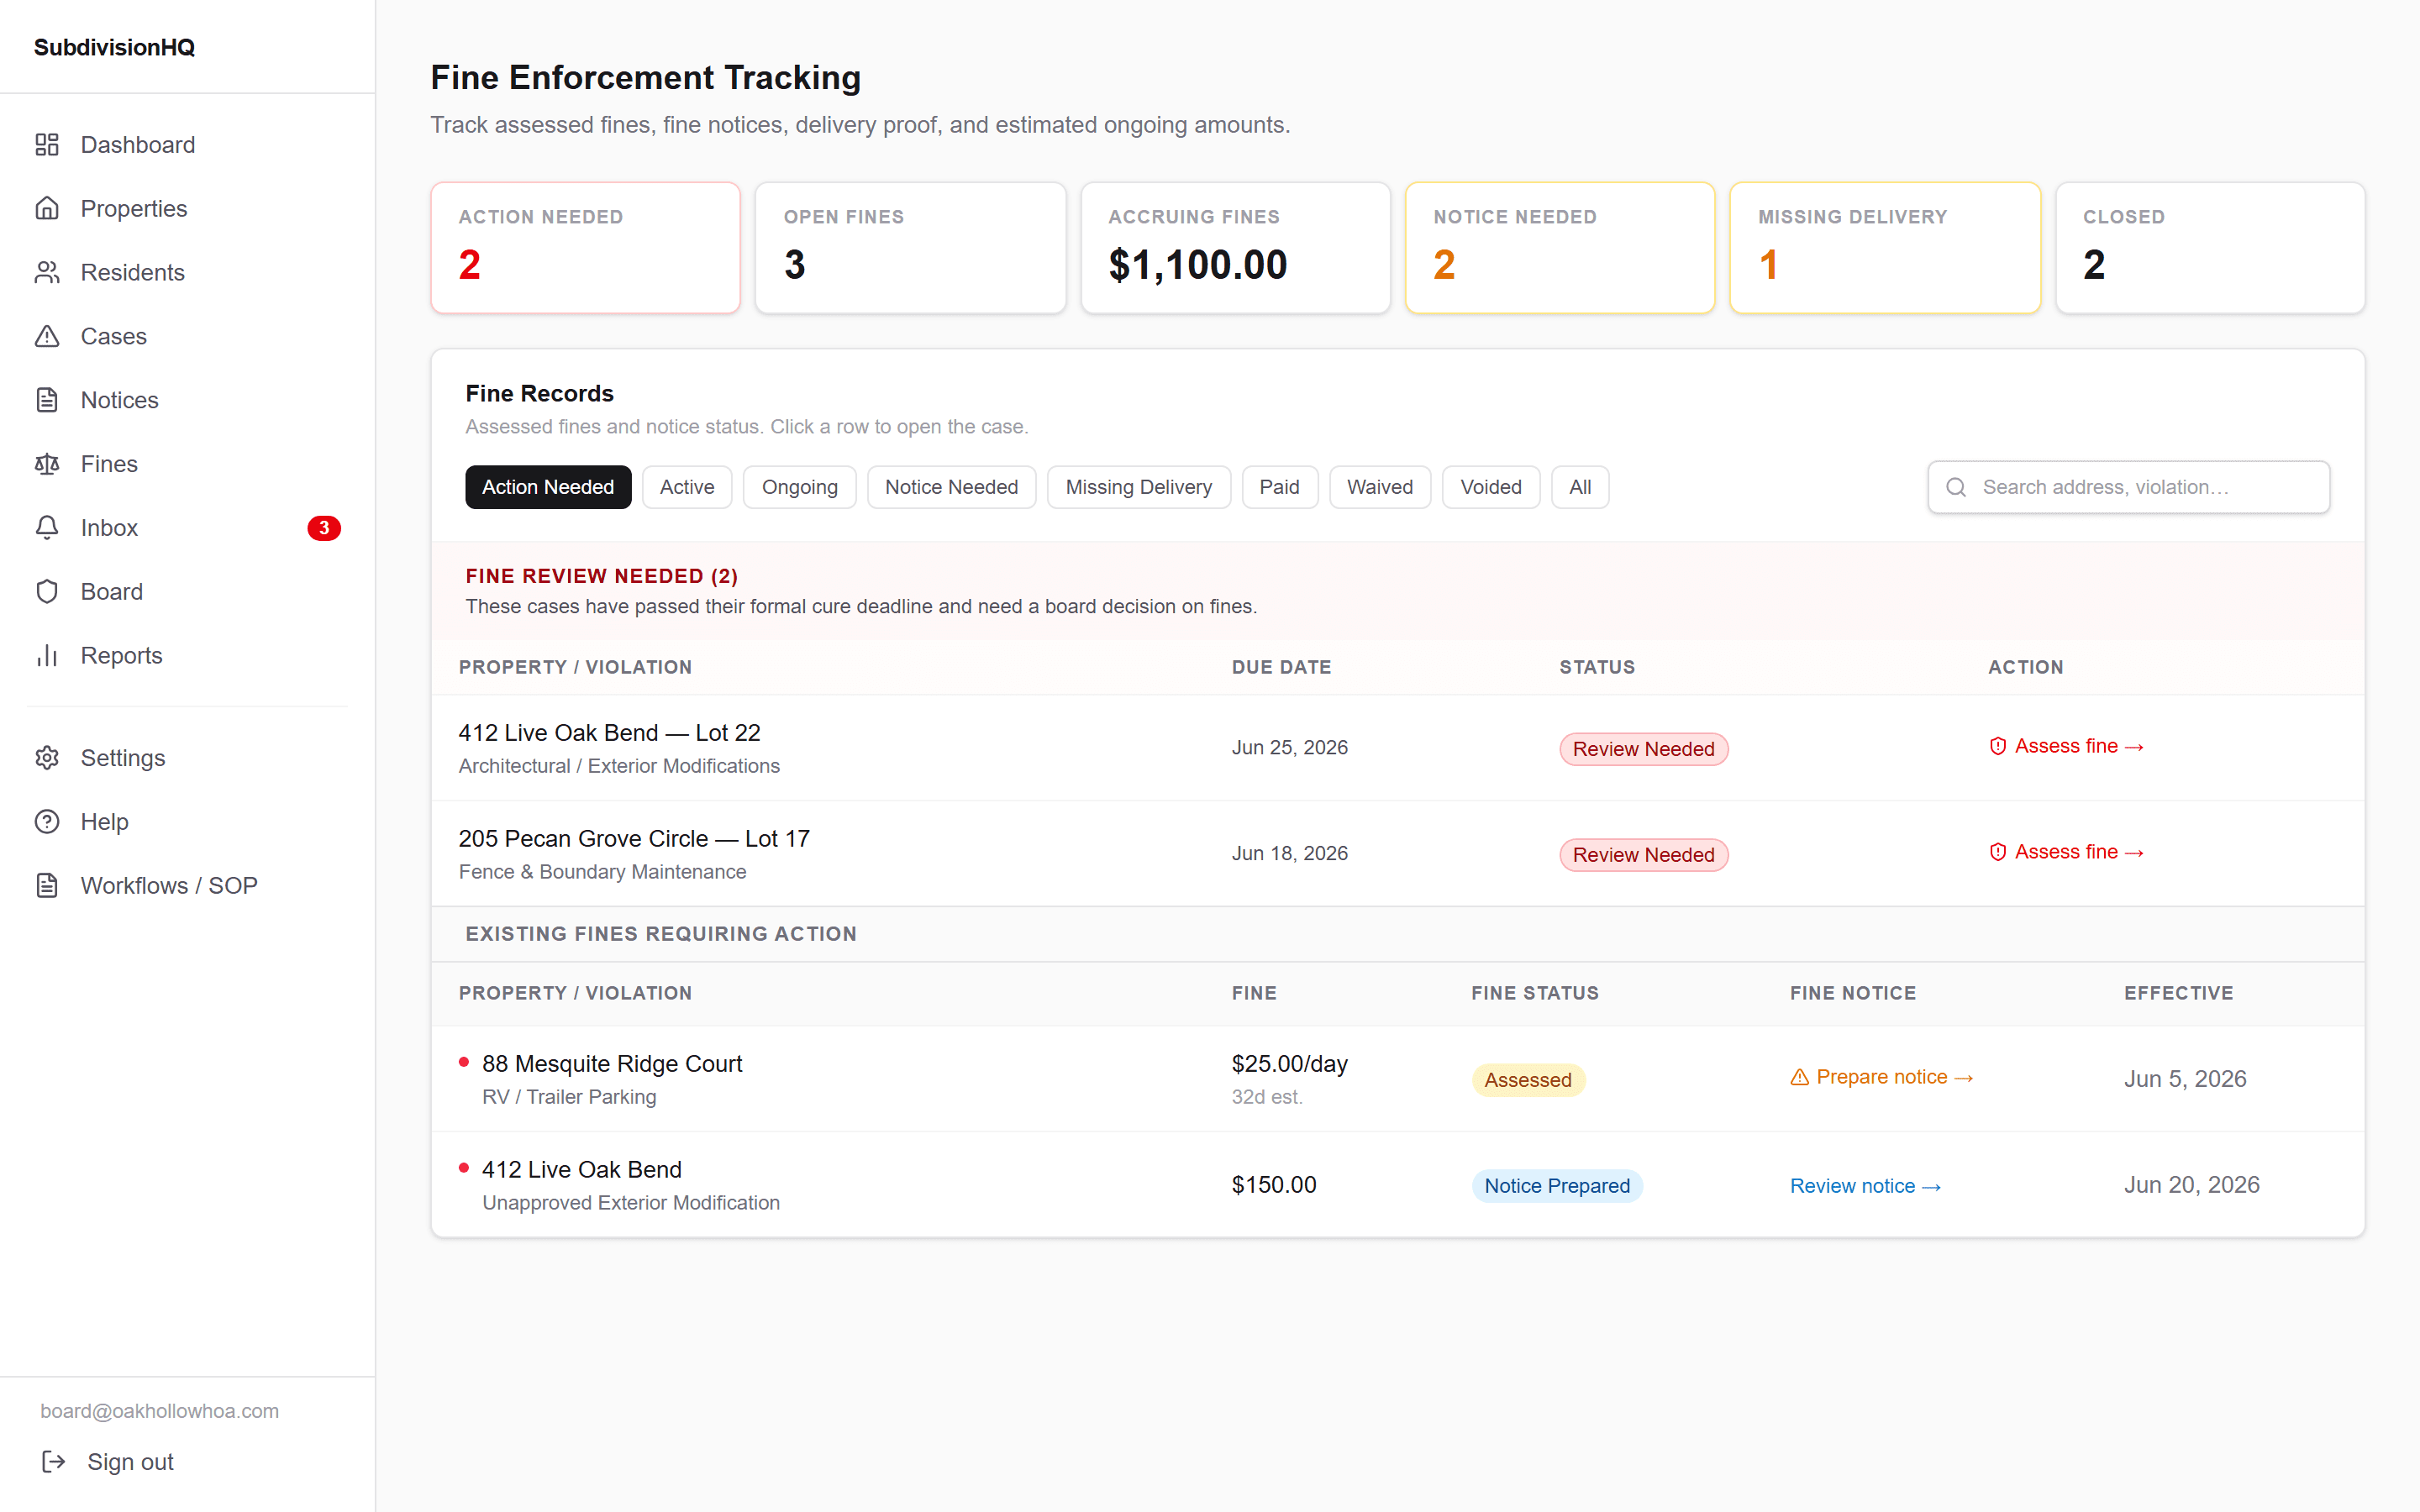2420x1512 pixels.
Task: Open Reports from the sidebar
Action: tap(188, 656)
